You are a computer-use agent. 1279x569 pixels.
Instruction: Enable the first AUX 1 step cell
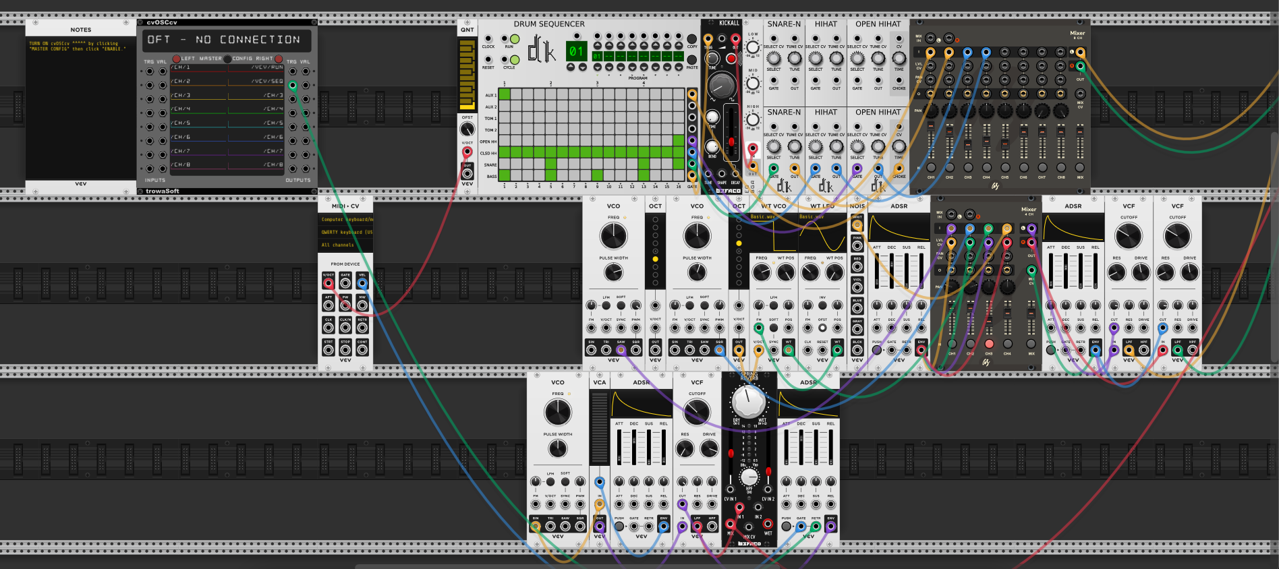tap(504, 94)
